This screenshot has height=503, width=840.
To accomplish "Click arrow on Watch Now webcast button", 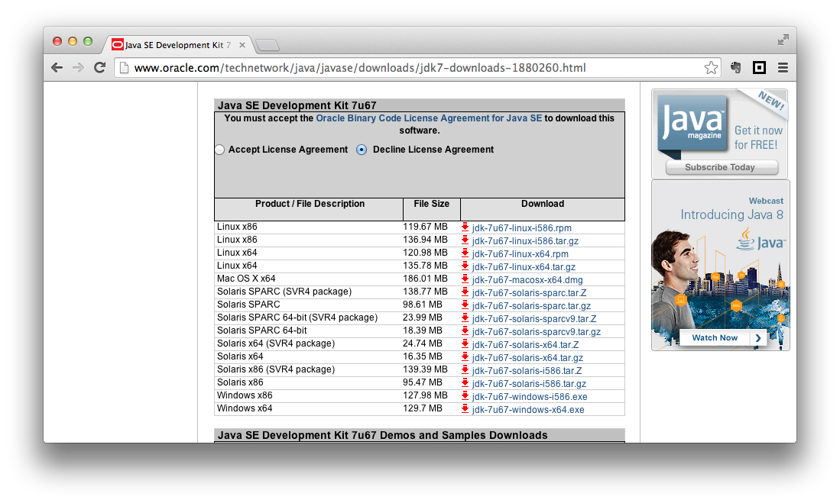I will point(757,338).
